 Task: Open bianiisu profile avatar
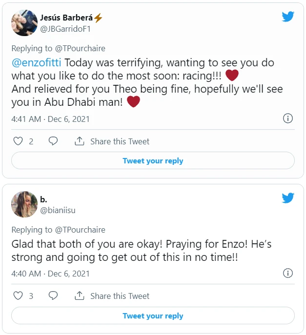click(24, 204)
